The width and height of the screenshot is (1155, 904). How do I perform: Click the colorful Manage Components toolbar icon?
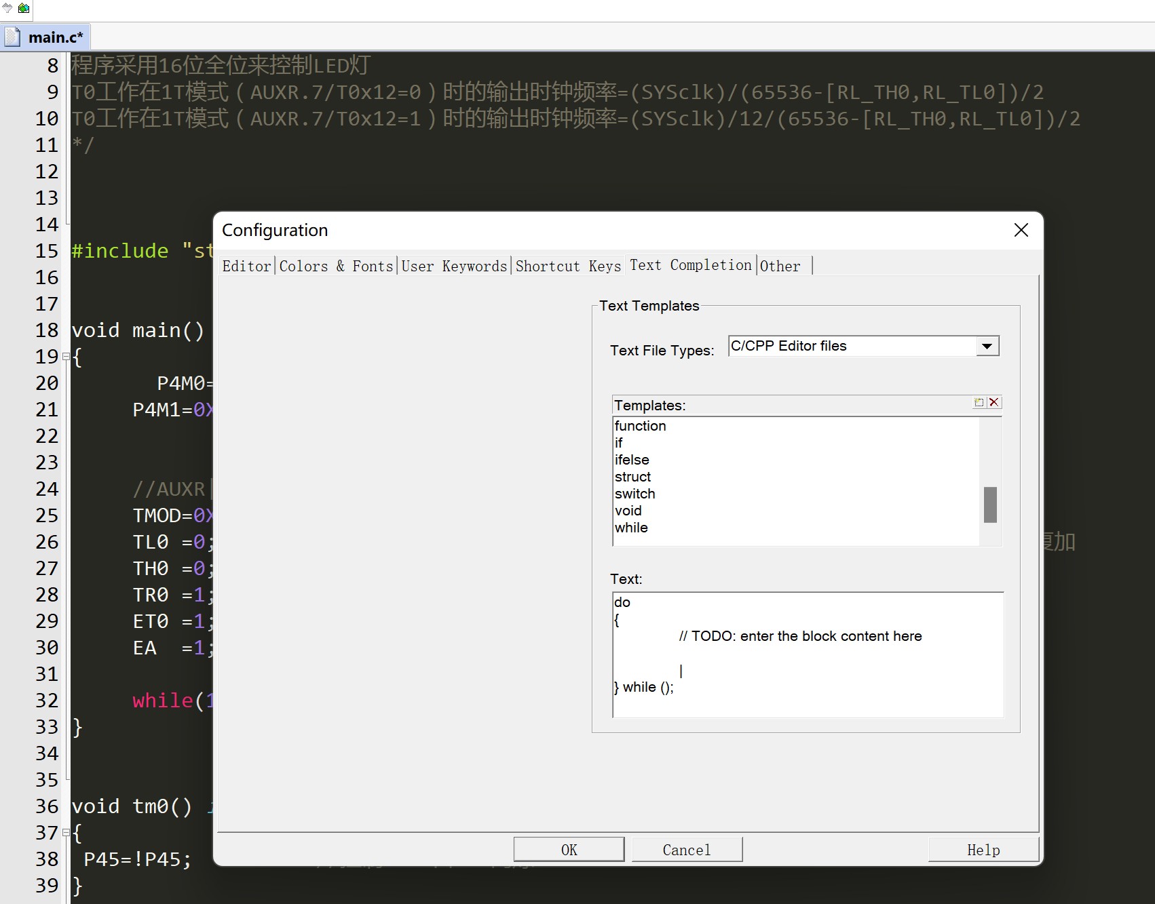tap(24, 8)
